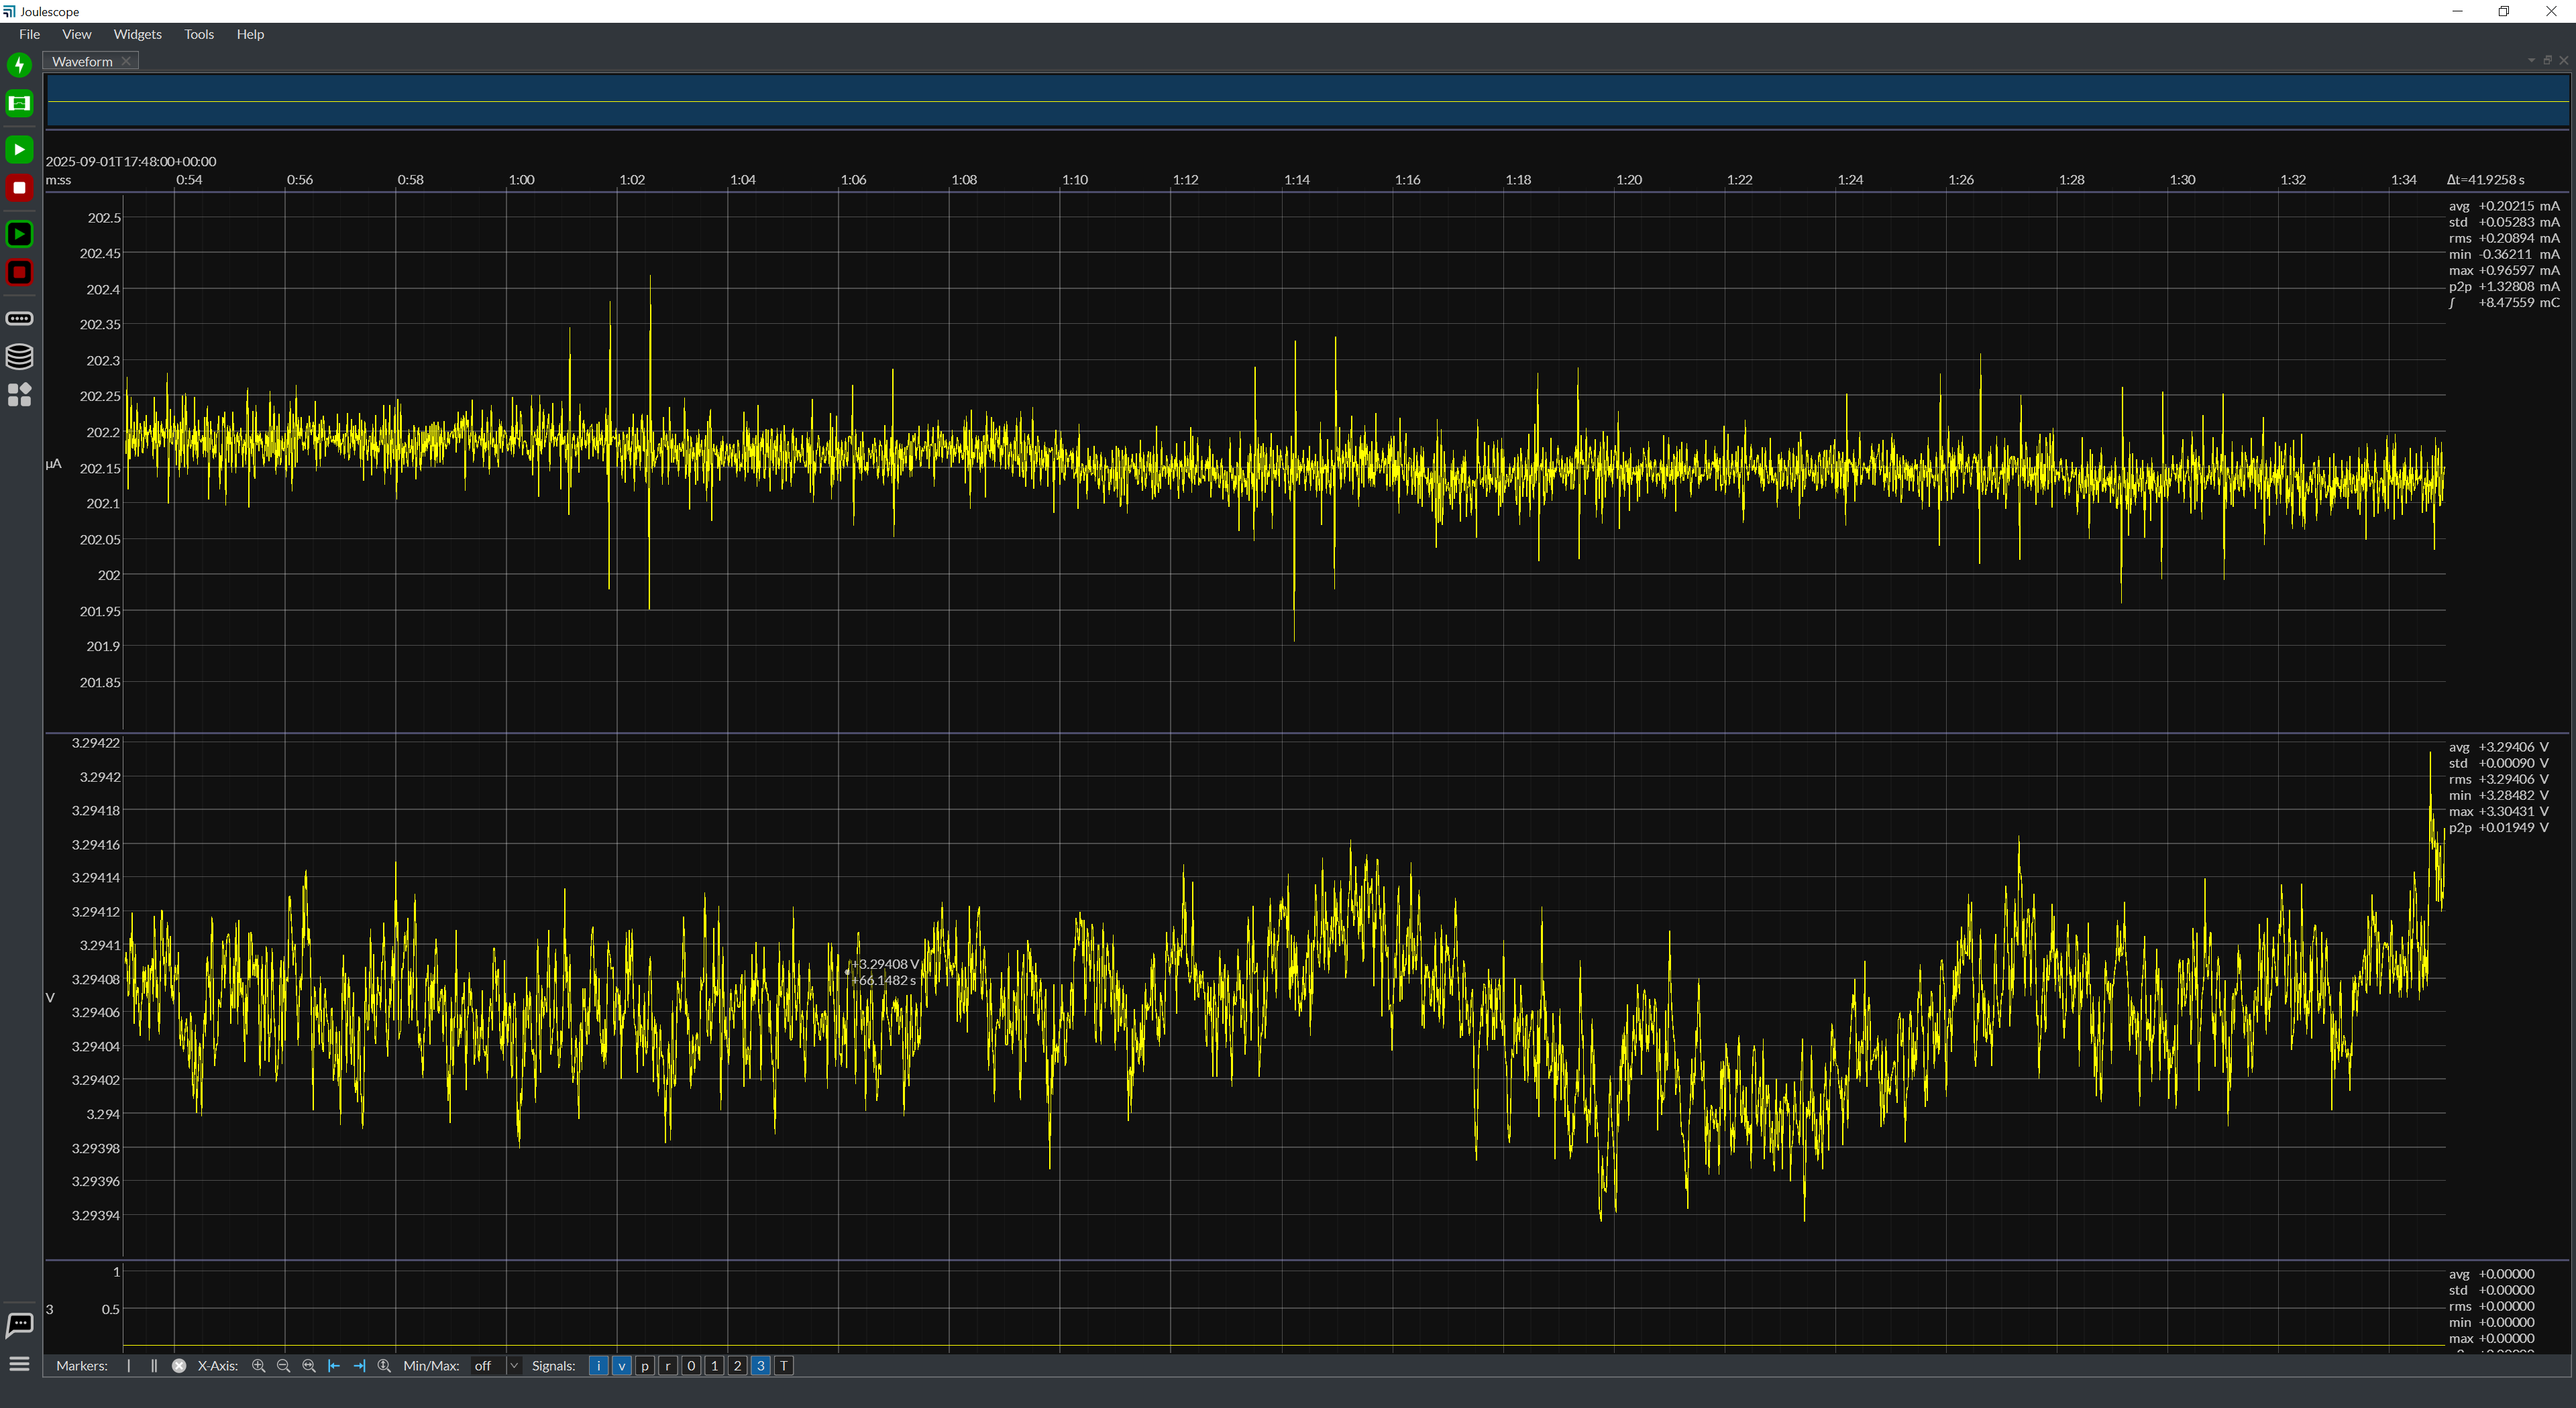2576x1408 pixels.
Task: Open the Widgets menu
Action: pos(137,34)
